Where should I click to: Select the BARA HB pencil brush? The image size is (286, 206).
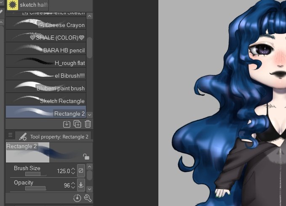tap(46, 49)
